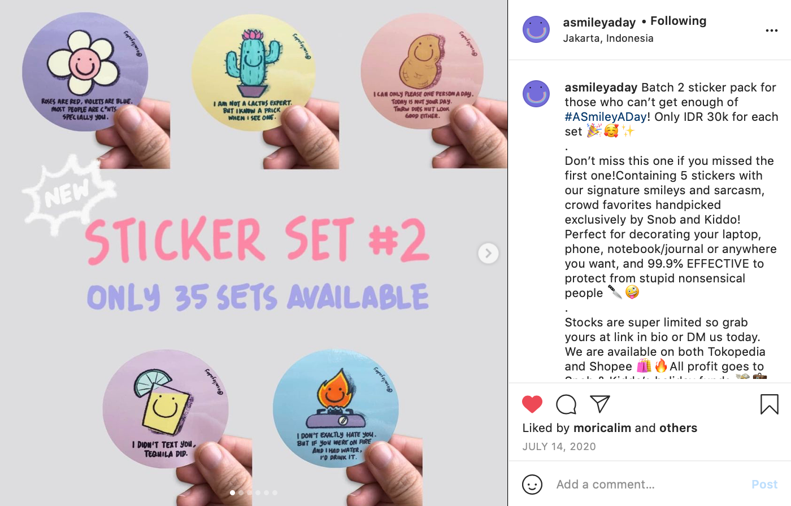Save post with the bookmark icon
The width and height of the screenshot is (791, 506).
click(x=770, y=404)
